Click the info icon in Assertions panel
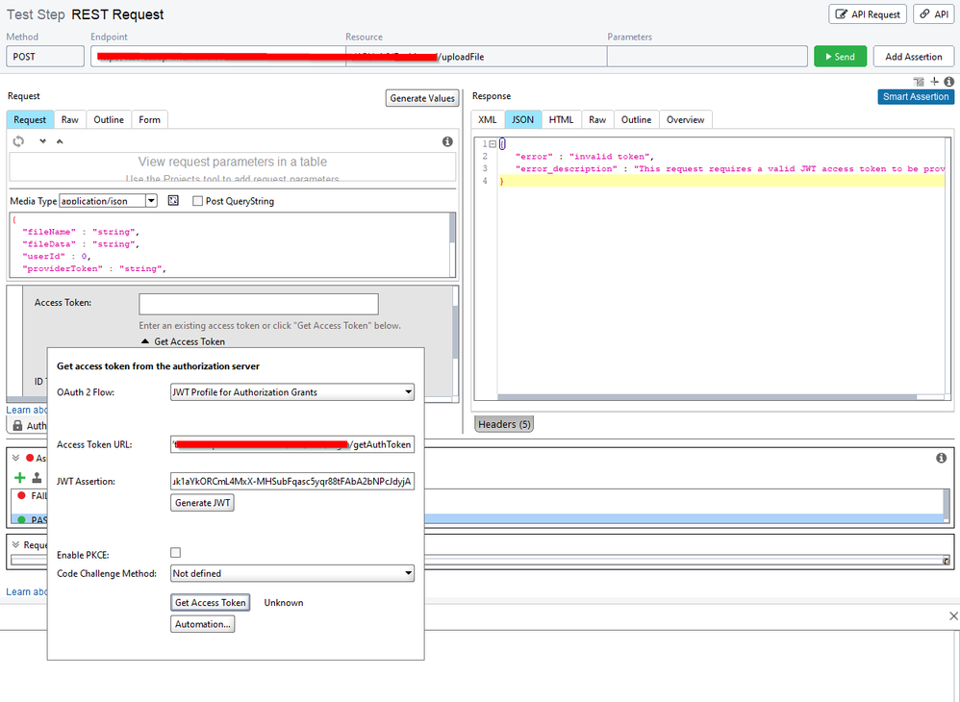 coord(941,459)
